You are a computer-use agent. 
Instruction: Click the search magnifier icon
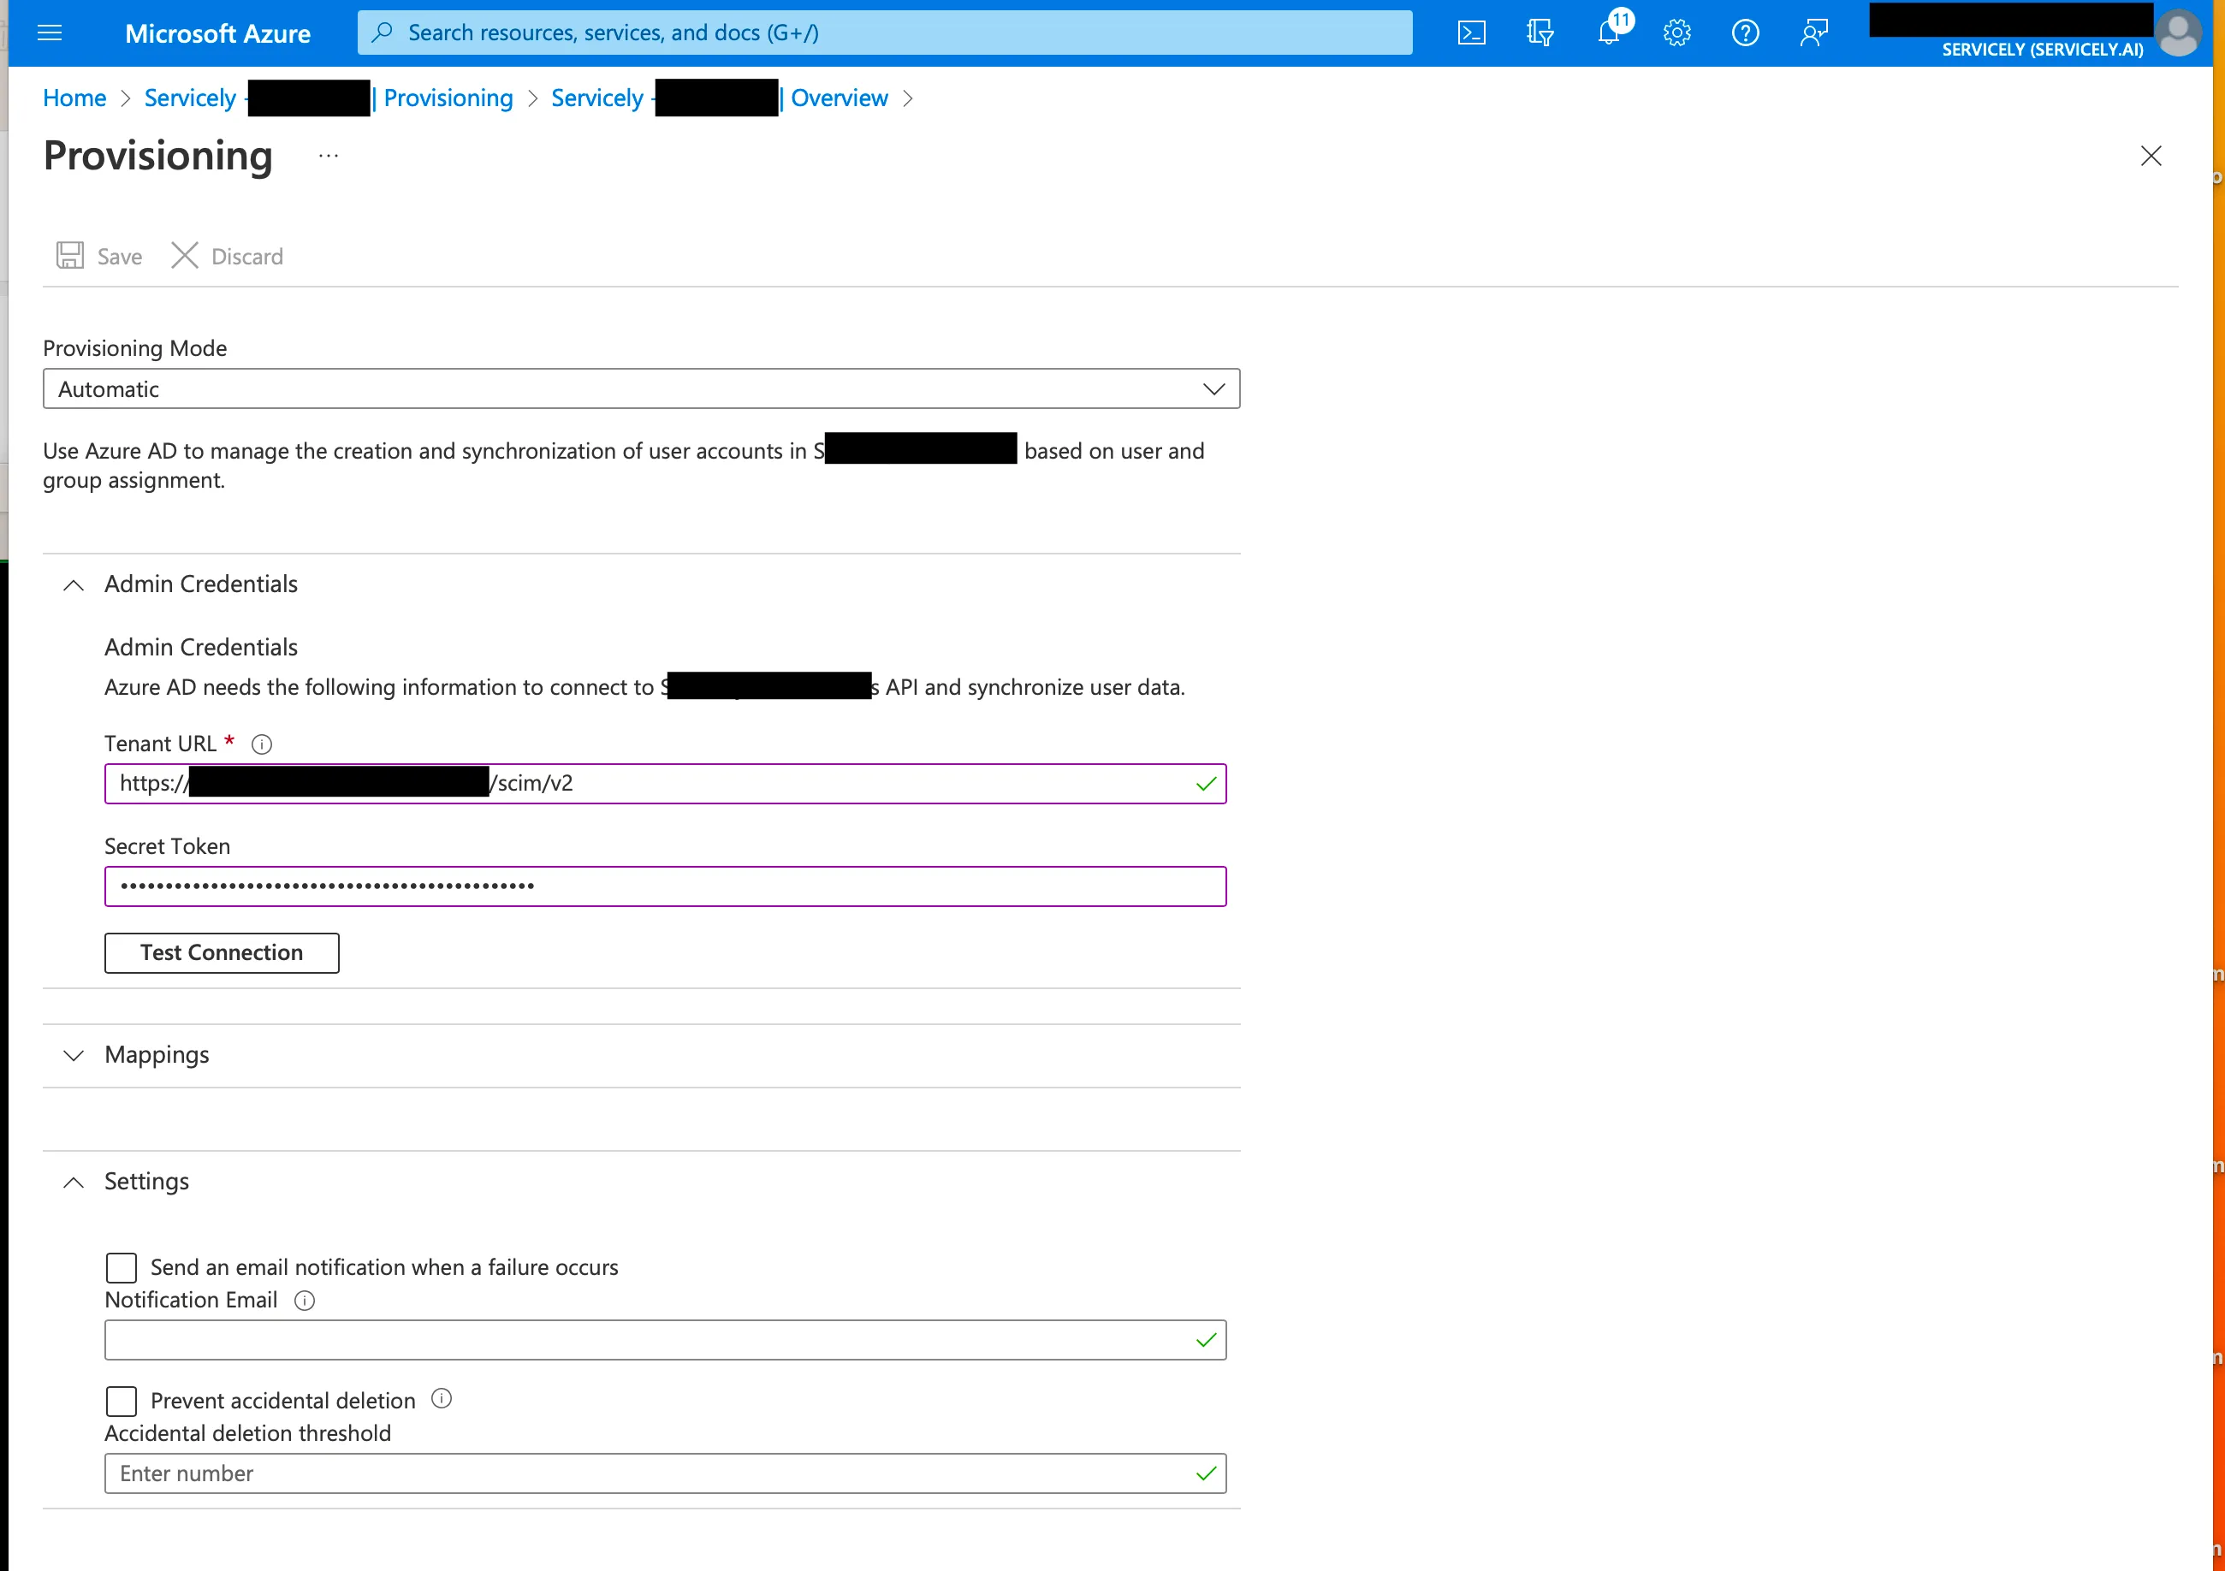[x=383, y=32]
